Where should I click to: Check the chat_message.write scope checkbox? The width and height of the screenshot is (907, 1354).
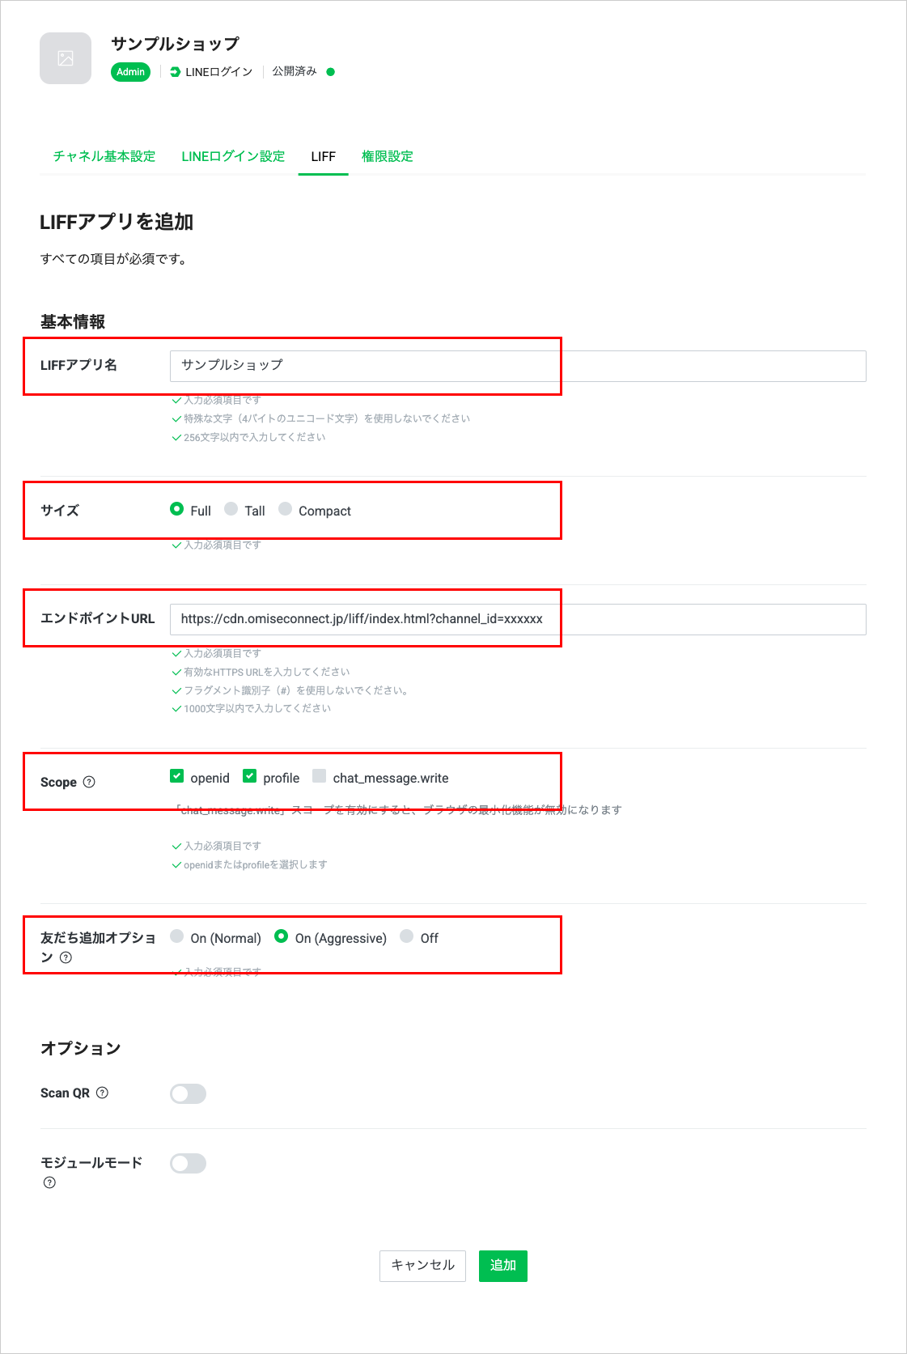pyautogui.click(x=320, y=776)
